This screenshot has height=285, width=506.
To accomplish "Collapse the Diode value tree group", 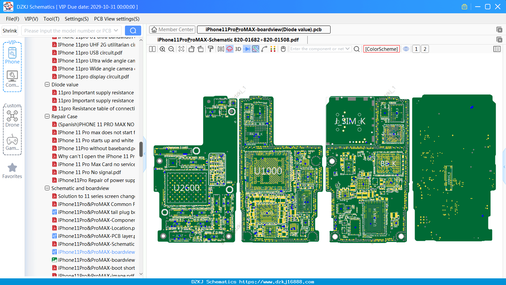I will 47,85.
